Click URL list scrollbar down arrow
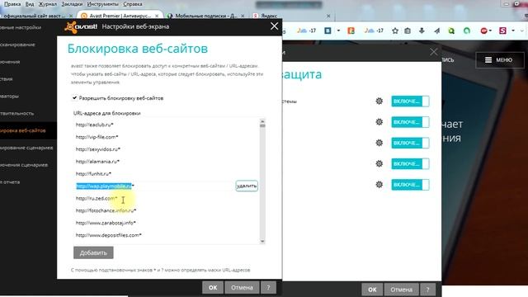The width and height of the screenshot is (528, 297). coord(262,242)
